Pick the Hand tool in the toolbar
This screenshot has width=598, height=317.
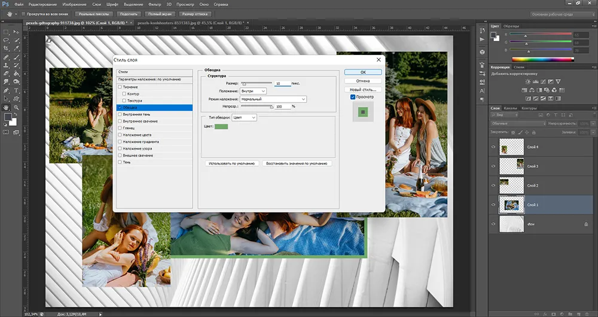[x=6, y=107]
